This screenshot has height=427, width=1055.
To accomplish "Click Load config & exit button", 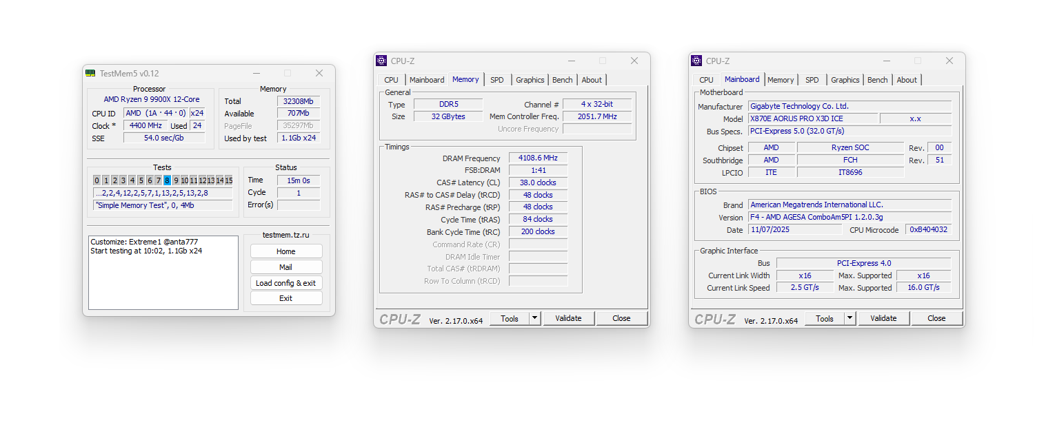I will click(x=285, y=283).
